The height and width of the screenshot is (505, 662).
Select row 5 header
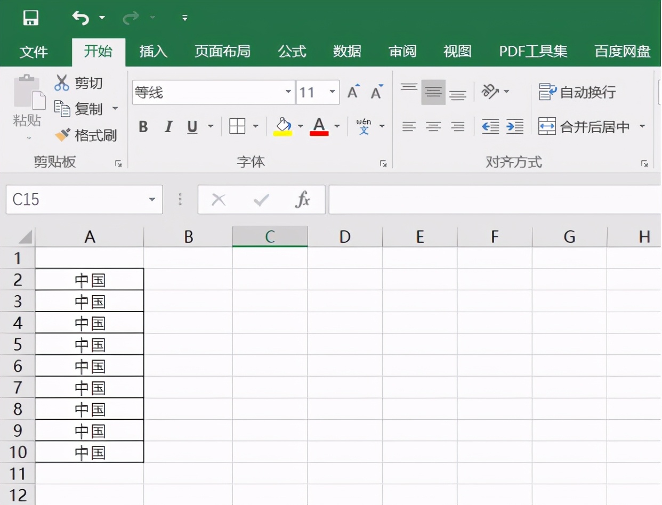click(18, 345)
